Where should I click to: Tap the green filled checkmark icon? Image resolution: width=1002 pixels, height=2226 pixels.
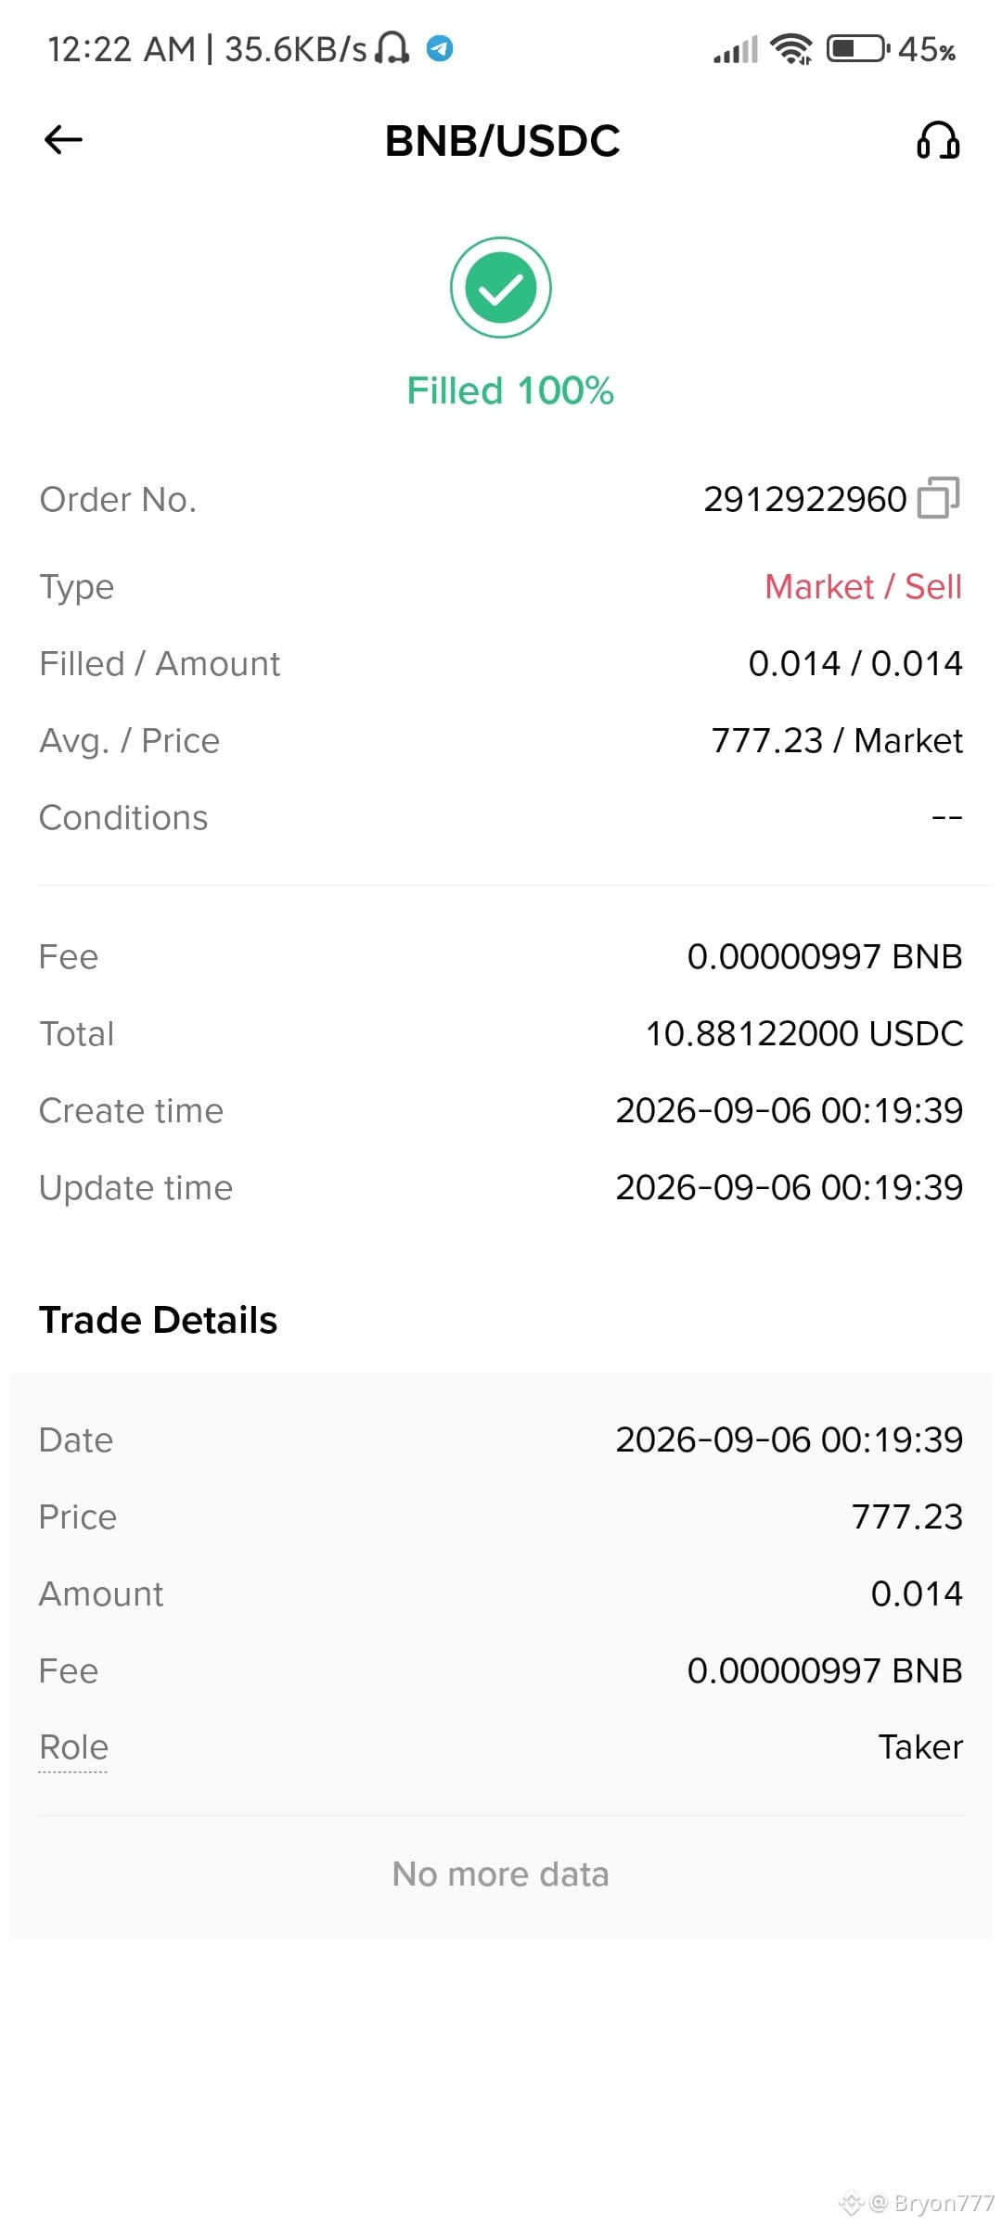(x=501, y=288)
